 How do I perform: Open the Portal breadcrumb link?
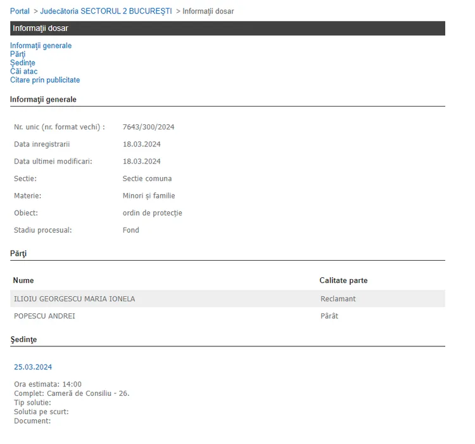pyautogui.click(x=20, y=11)
